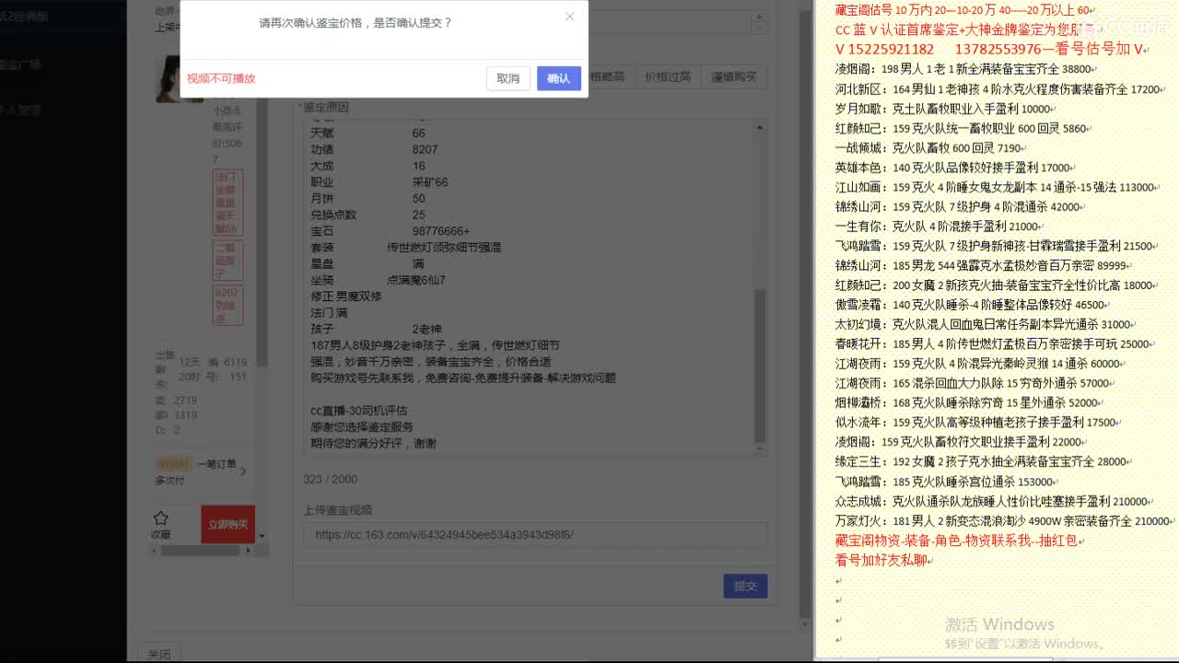Viewport: 1179px width, 663px height.
Task: Click the 坐骑 点满魔6仙7 row
Action: (379, 280)
